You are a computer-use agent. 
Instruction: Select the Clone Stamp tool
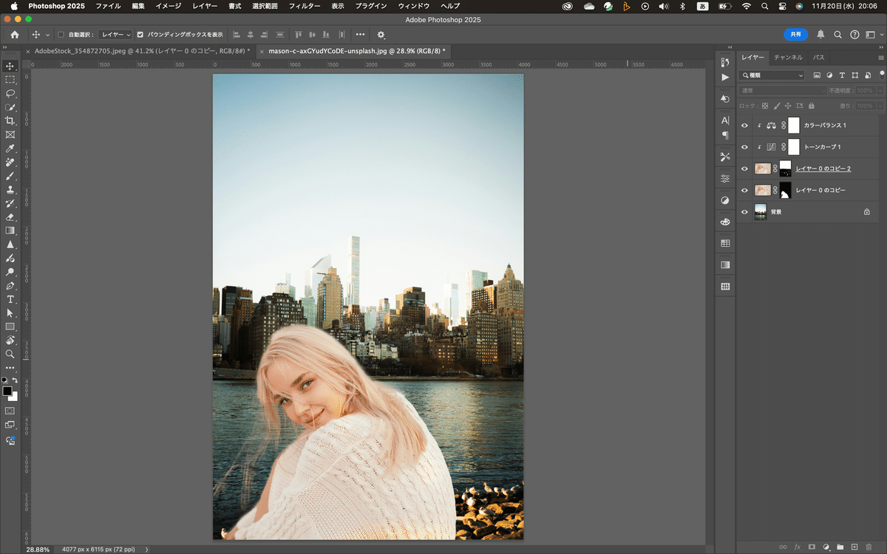(x=10, y=190)
